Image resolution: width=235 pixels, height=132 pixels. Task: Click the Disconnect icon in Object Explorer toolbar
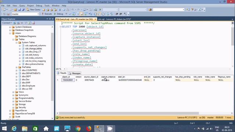(18, 23)
